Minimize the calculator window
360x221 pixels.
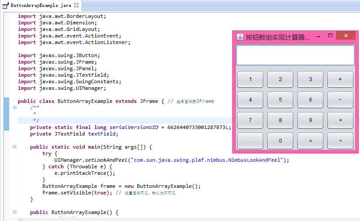pos(319,37)
